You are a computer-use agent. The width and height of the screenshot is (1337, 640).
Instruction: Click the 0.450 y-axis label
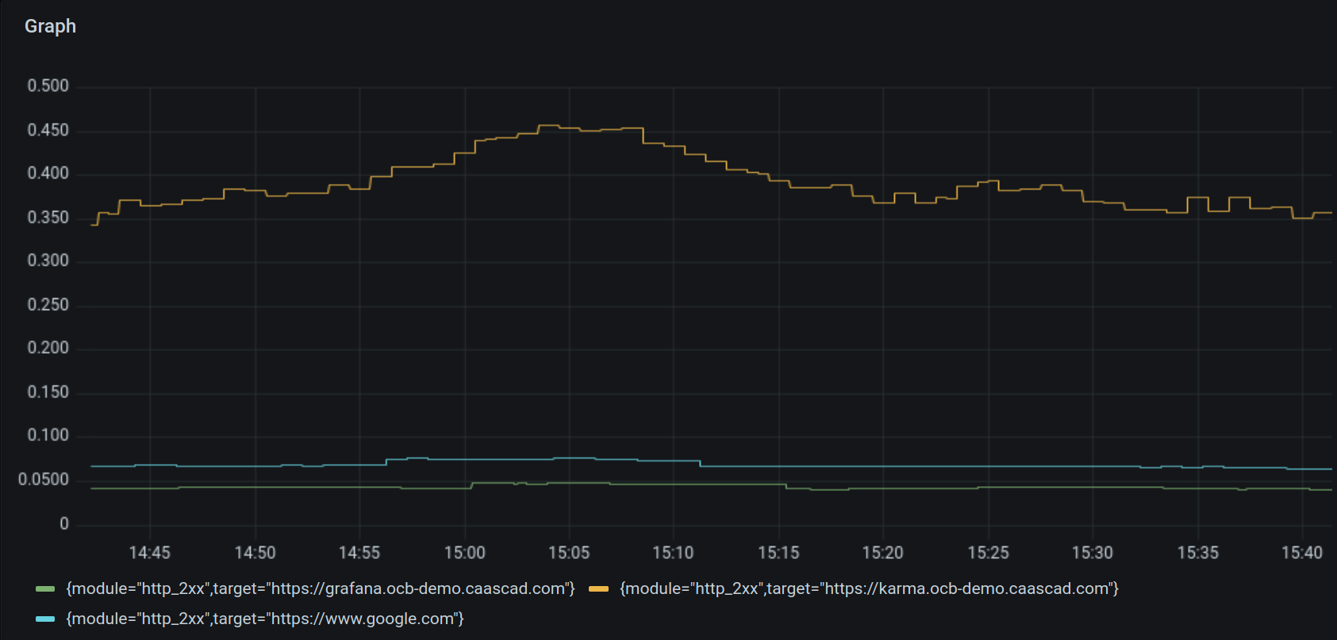click(48, 130)
